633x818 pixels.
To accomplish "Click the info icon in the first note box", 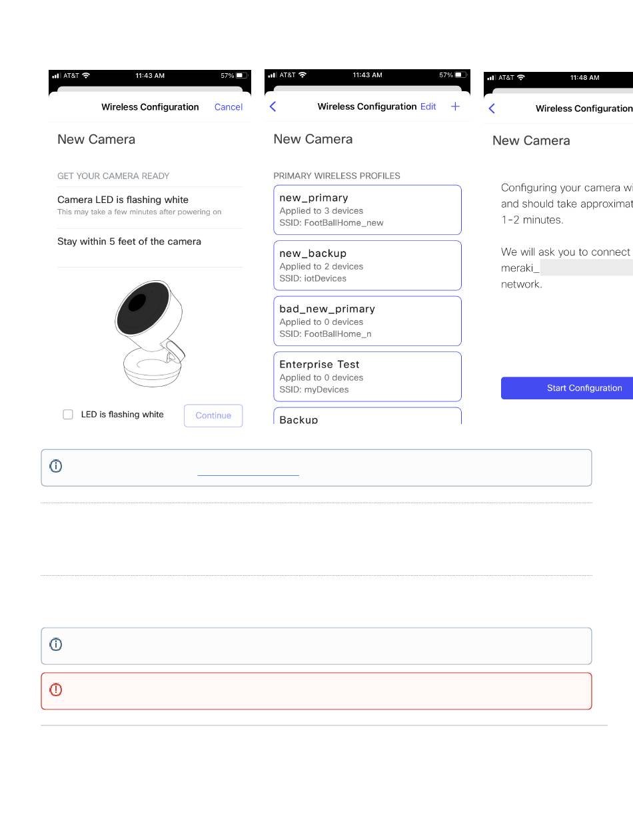I will point(56,467).
